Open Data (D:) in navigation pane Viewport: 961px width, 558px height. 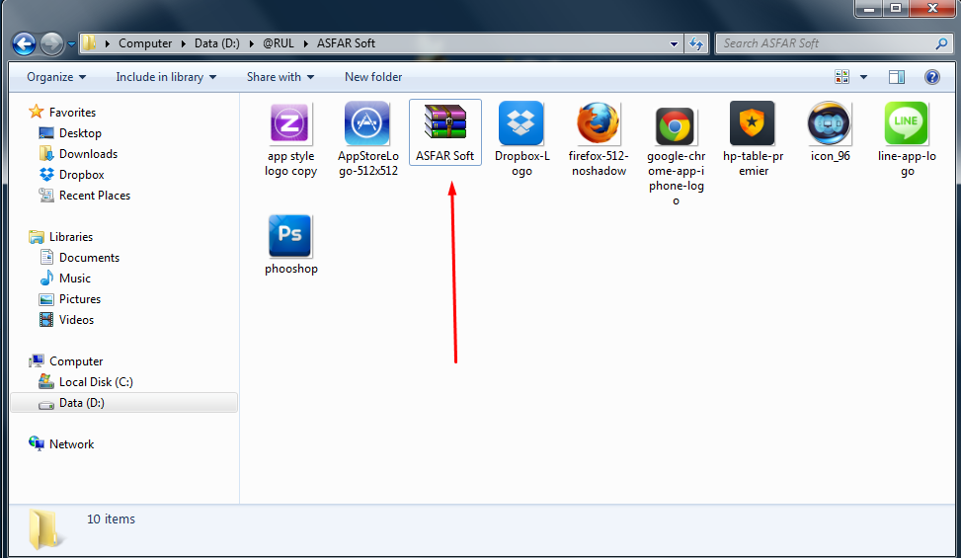pos(123,403)
